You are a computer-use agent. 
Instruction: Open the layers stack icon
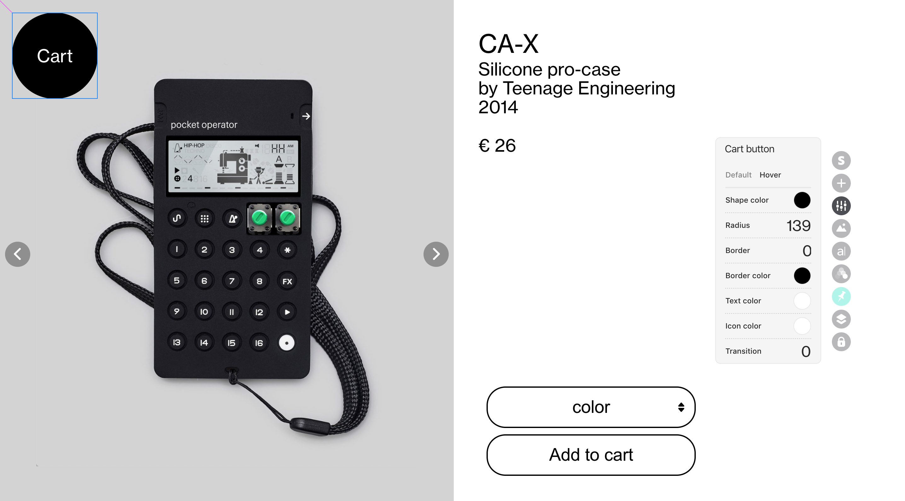point(841,319)
